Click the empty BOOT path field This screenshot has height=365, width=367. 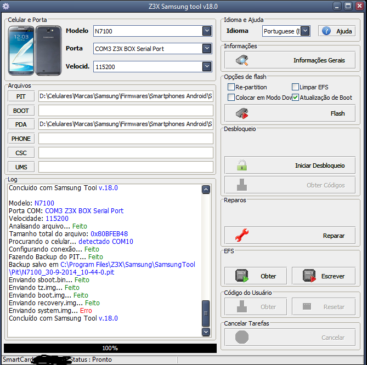point(126,110)
